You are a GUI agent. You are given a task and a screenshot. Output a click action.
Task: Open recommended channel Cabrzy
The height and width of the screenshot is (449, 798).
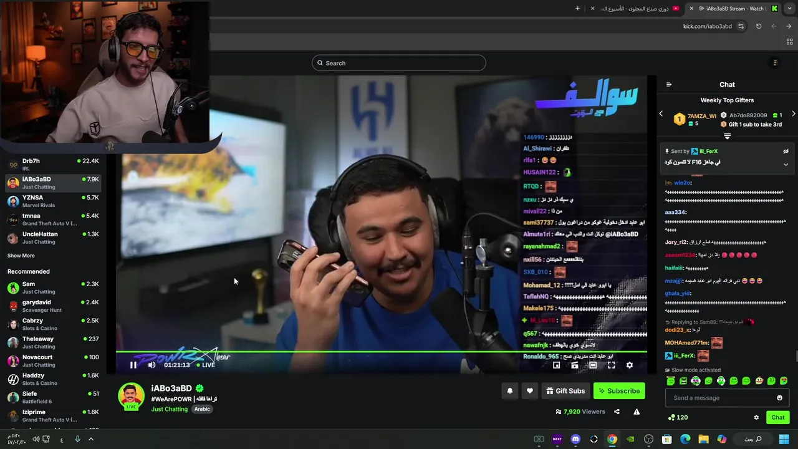click(x=52, y=324)
